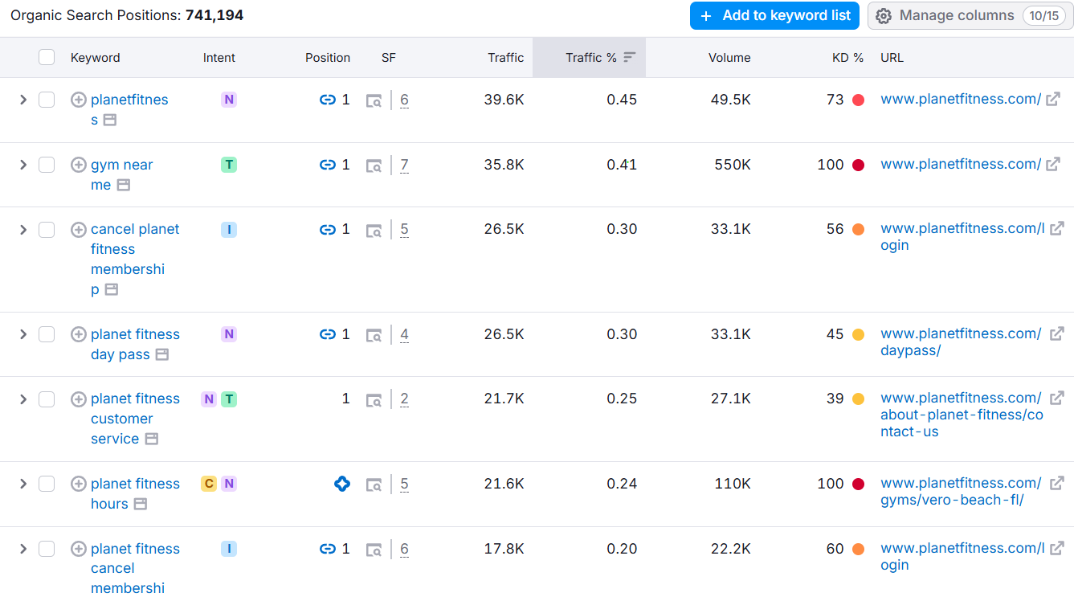Open external link icon for daypass URL
1074x597 pixels.
click(x=1057, y=333)
